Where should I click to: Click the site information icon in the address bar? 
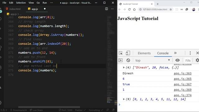point(140,9)
